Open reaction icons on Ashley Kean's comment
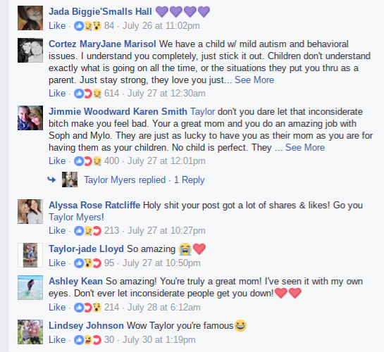Screen dimensions: 384x352 tap(87, 308)
